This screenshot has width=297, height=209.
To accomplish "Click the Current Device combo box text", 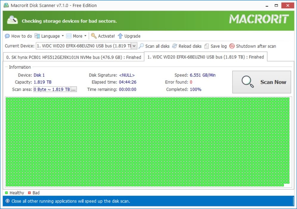I will 83,46.
